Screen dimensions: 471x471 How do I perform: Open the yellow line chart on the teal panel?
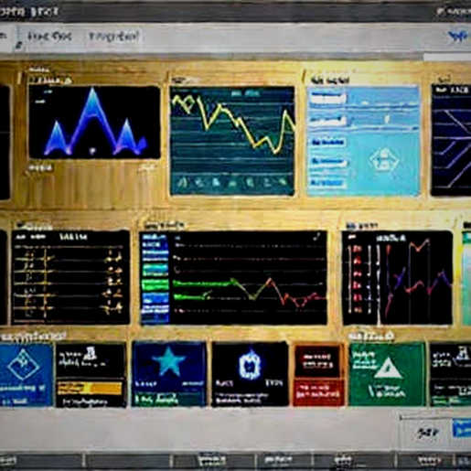(x=232, y=141)
